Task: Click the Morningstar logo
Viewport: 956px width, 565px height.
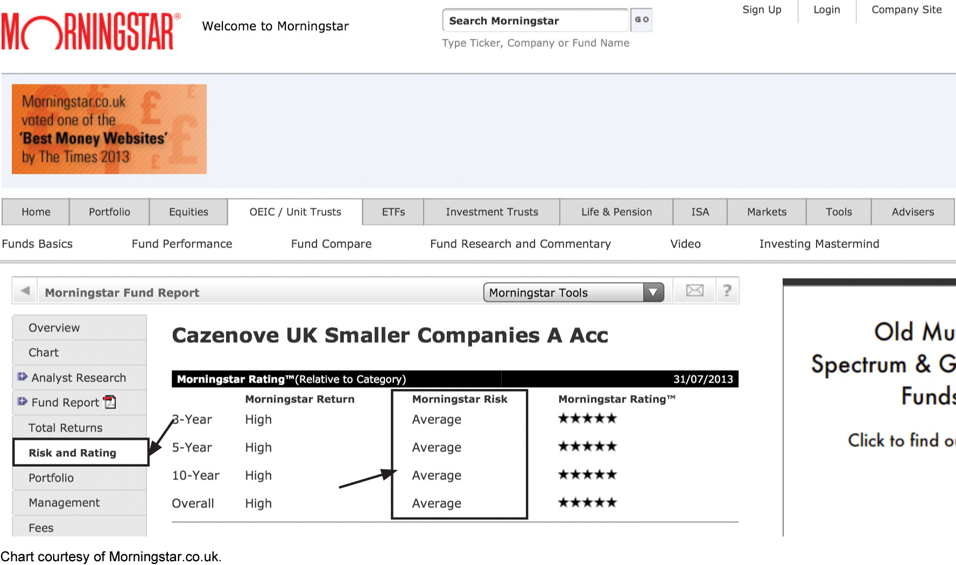Action: click(91, 31)
